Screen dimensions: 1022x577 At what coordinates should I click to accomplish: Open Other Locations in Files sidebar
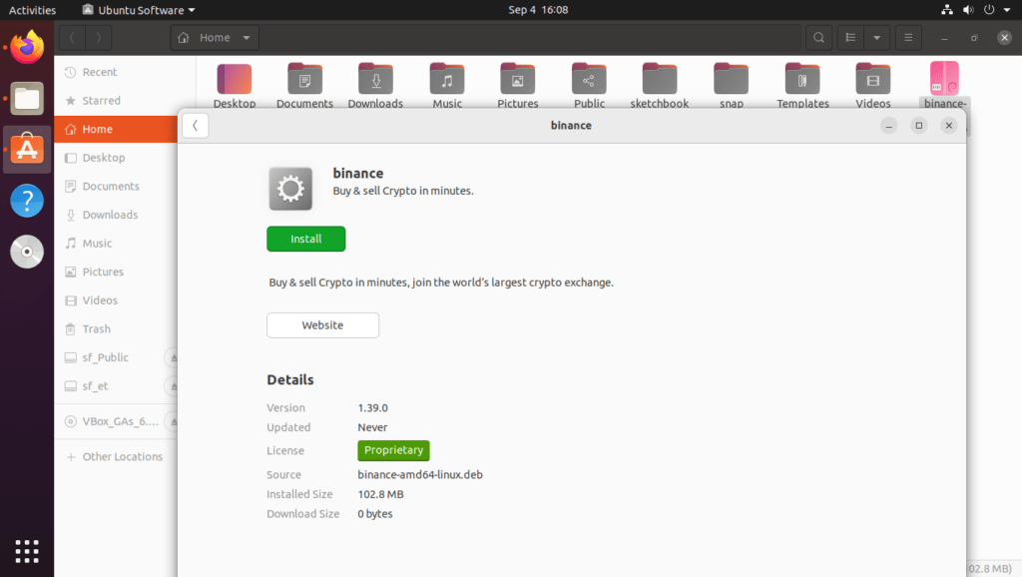[x=116, y=457]
